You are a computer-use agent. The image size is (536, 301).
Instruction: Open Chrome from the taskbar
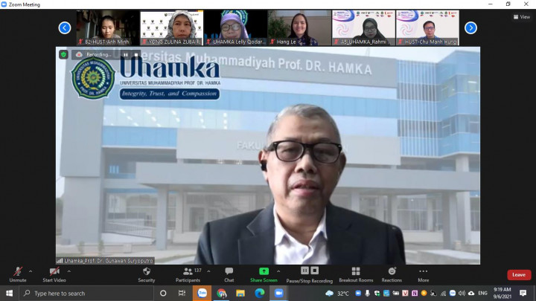tap(222, 293)
